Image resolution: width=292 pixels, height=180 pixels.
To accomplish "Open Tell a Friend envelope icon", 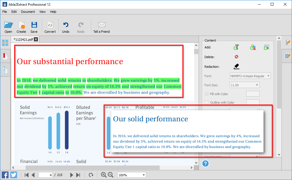I will click(102, 27).
